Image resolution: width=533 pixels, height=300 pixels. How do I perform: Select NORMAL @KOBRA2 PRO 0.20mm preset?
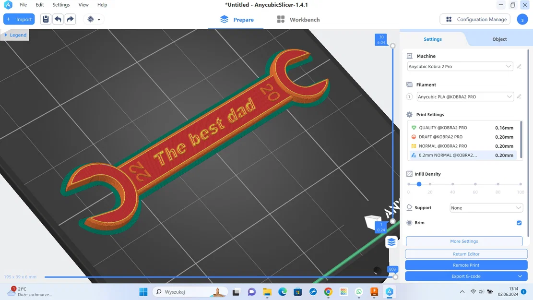pyautogui.click(x=462, y=146)
